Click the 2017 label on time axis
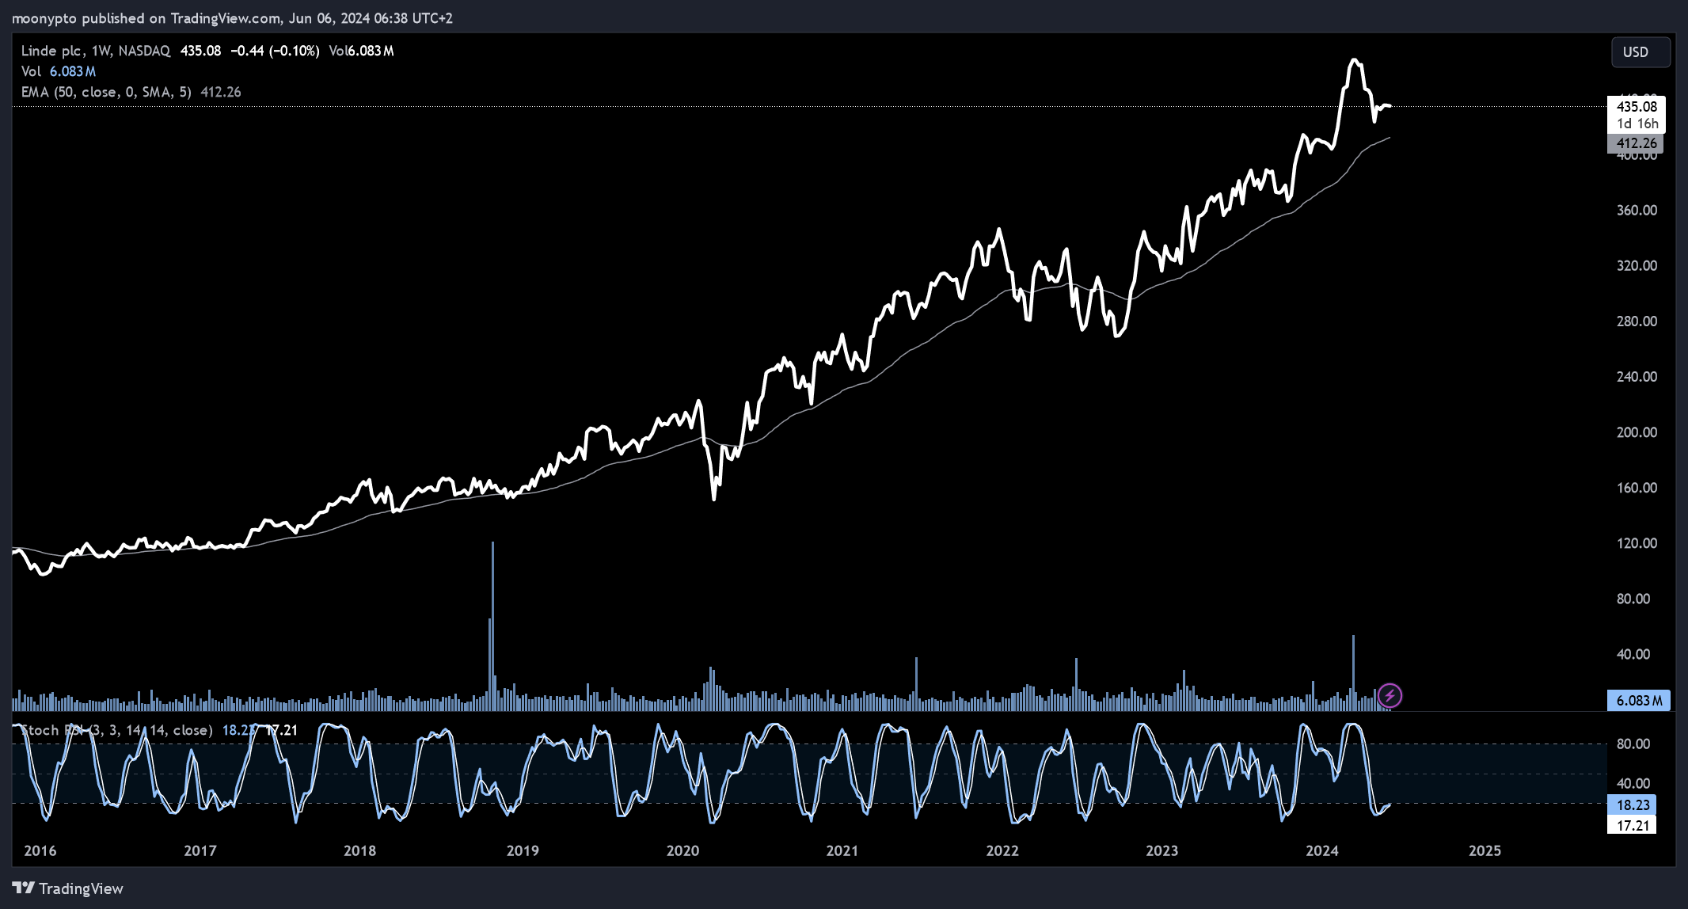This screenshot has height=909, width=1688. click(x=200, y=850)
